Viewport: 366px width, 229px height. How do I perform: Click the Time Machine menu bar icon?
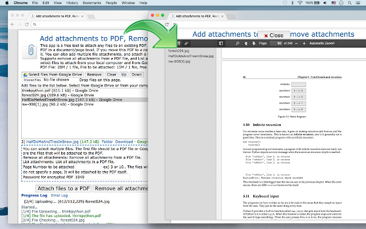pyautogui.click(x=285, y=3)
